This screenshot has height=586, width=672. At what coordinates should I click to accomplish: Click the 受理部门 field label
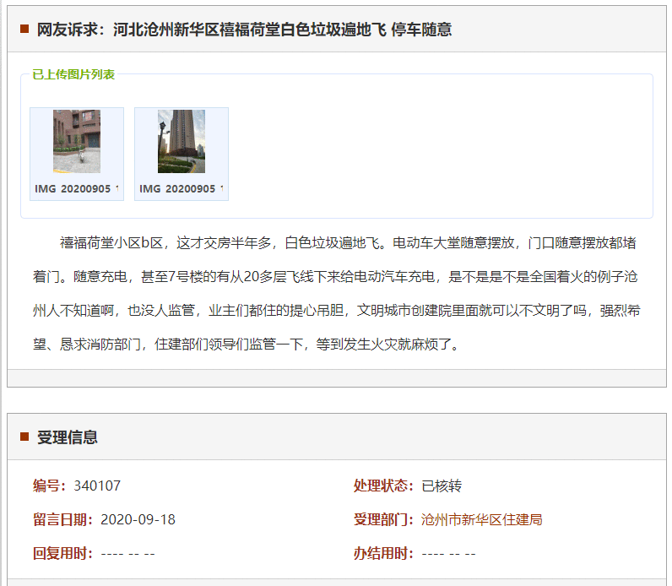[383, 519]
